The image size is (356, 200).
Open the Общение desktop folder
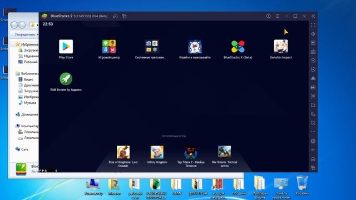[239, 187]
